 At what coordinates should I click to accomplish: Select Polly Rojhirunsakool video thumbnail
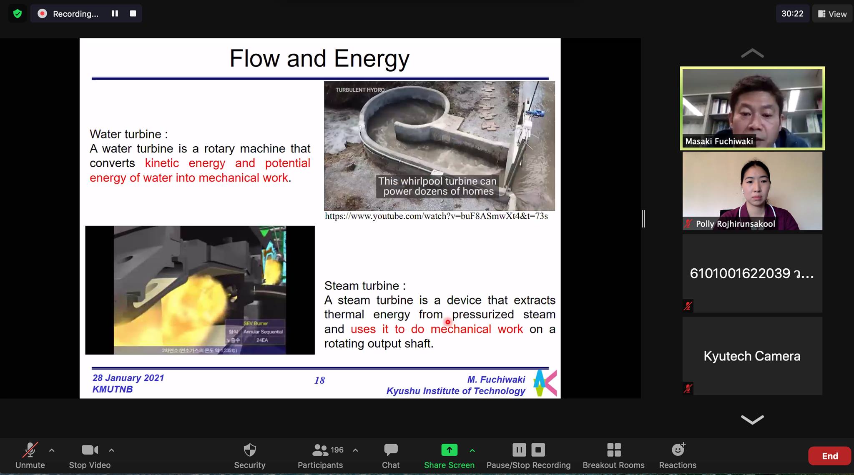click(752, 191)
